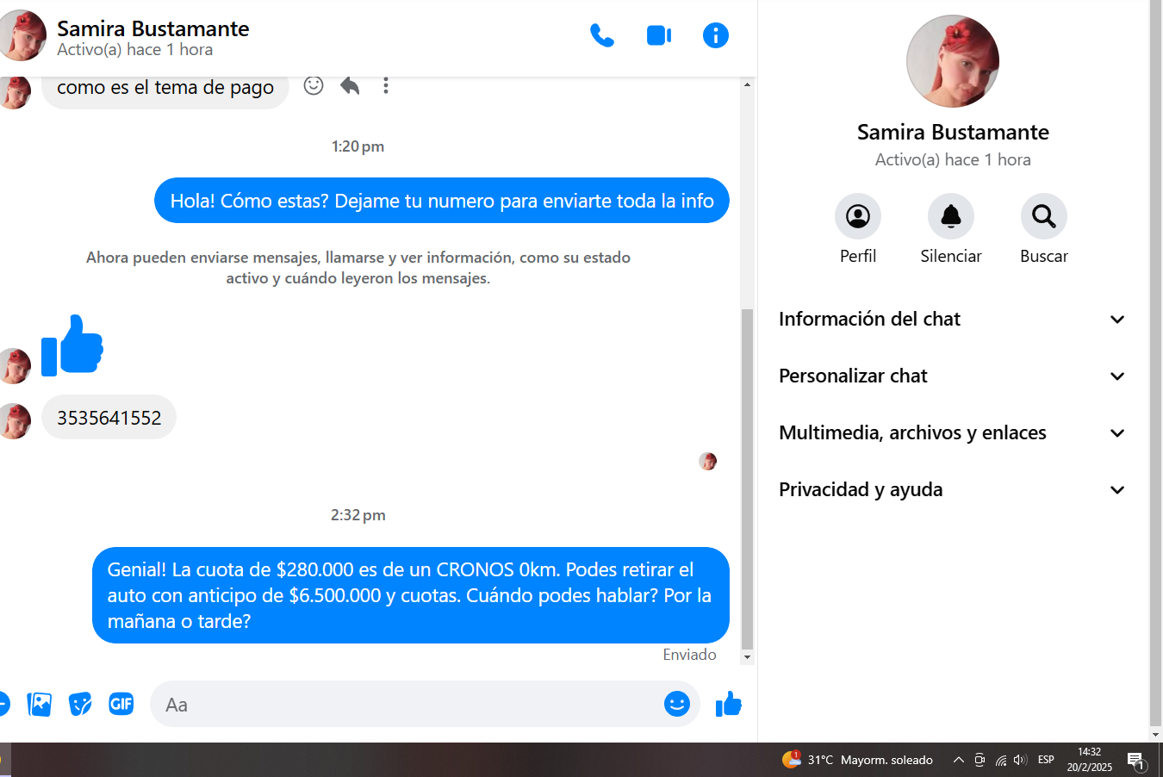The height and width of the screenshot is (777, 1163).
Task: Attach a photo or file icon in composer
Action: click(39, 705)
